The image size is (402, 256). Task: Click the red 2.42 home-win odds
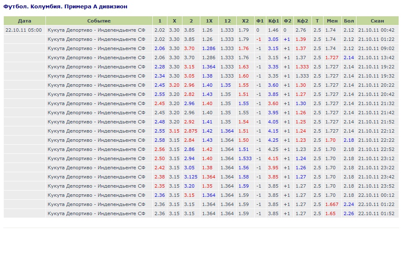(x=159, y=168)
